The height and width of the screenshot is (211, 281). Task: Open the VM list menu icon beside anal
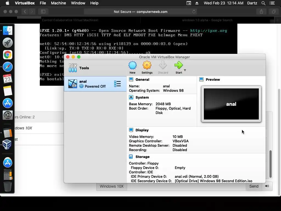click(117, 84)
